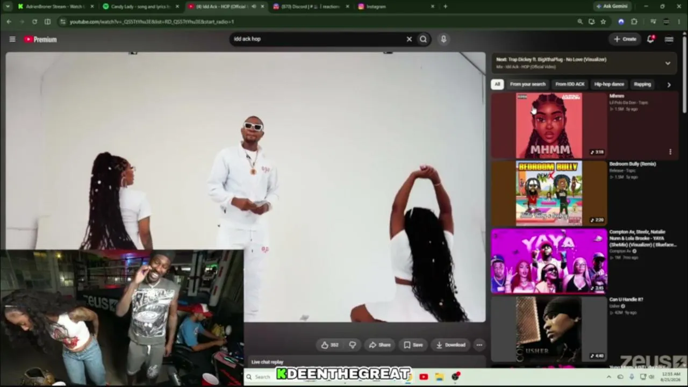This screenshot has width=688, height=387.
Task: Go to YouTube Premium home logo
Action: point(40,39)
